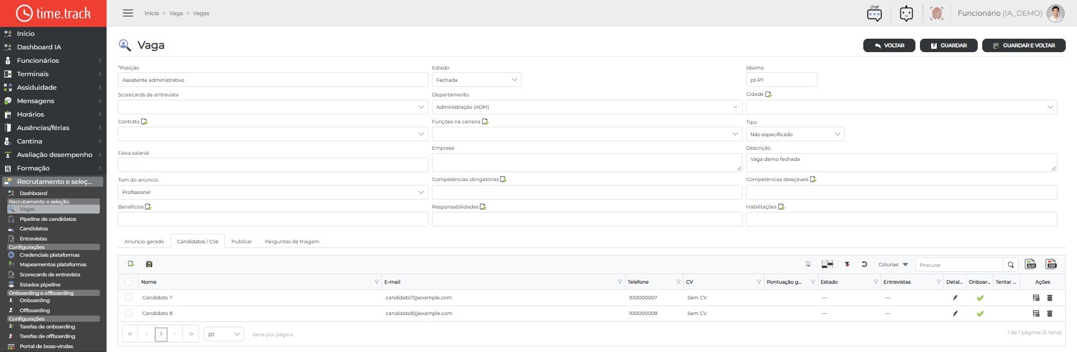Click the GUARDAR button
This screenshot has width=1077, height=352.
(949, 45)
